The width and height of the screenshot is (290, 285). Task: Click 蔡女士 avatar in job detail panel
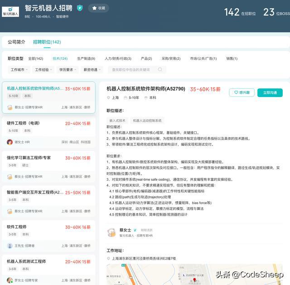(111, 232)
